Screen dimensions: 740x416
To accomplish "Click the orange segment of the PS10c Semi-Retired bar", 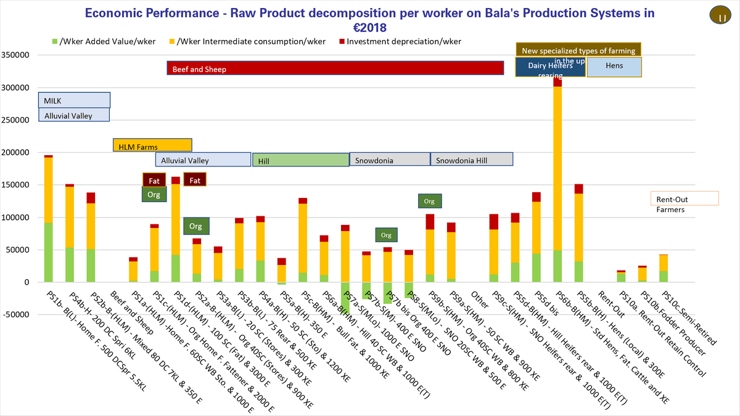I will [x=664, y=263].
